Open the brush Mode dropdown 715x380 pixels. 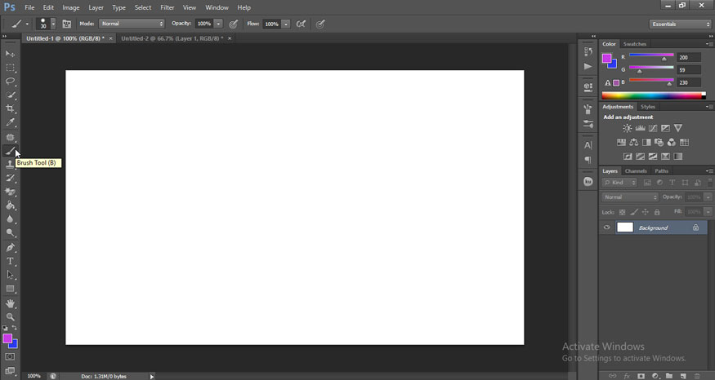[132, 24]
